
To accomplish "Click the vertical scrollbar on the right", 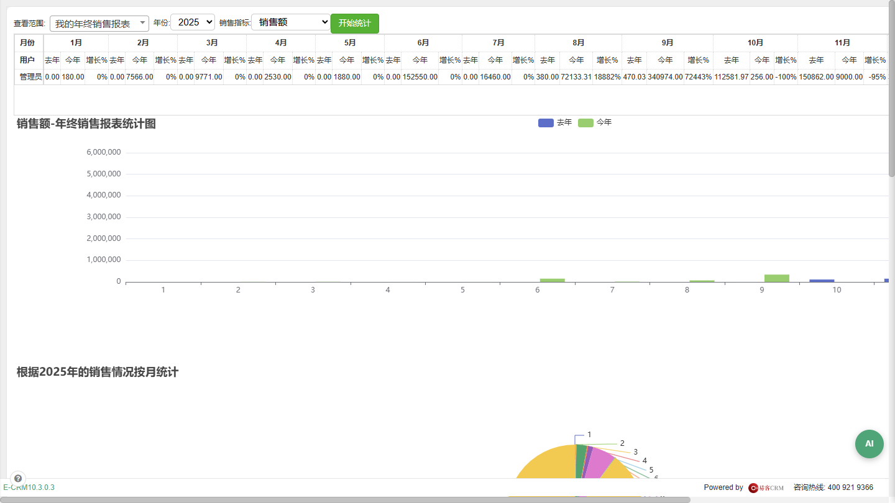I will [x=892, y=92].
